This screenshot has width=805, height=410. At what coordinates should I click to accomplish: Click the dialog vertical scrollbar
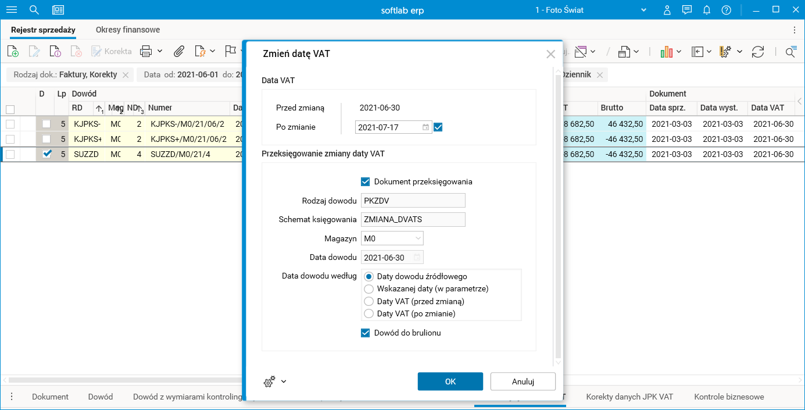559,216
